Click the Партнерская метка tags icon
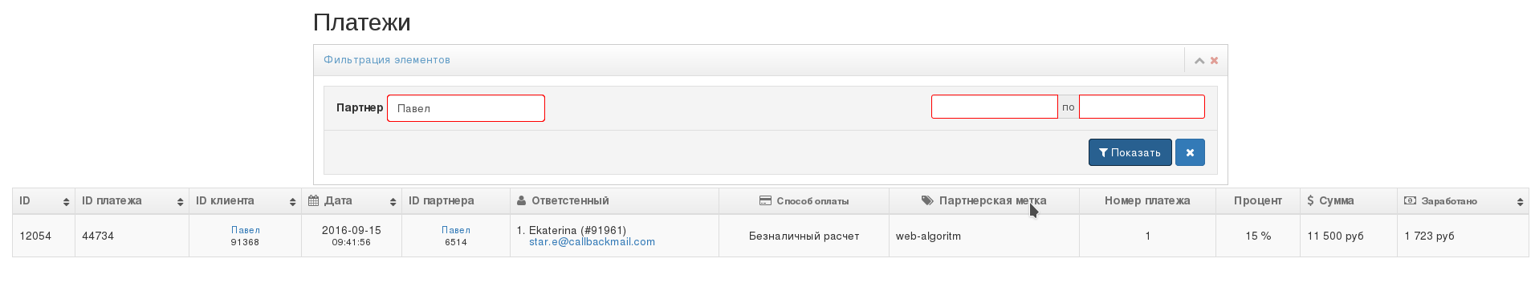The height and width of the screenshot is (303, 1535). click(x=927, y=200)
